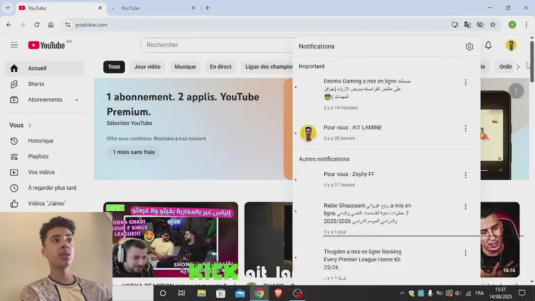Click the Shorts sidebar icon
This screenshot has height=301, width=535.
(x=14, y=84)
